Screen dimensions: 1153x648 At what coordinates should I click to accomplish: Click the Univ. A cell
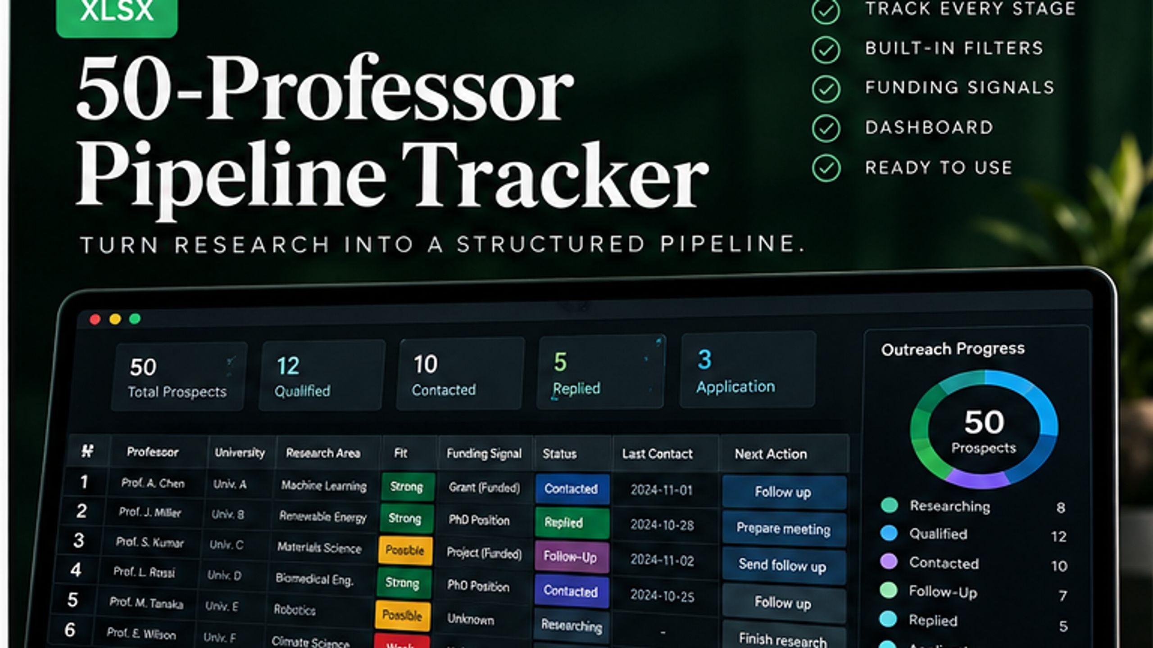click(x=230, y=484)
